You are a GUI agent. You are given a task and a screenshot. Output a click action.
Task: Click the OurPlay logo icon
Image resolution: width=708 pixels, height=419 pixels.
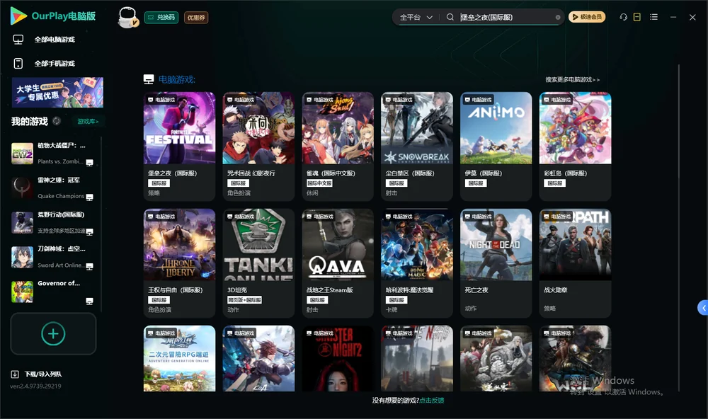18,16
